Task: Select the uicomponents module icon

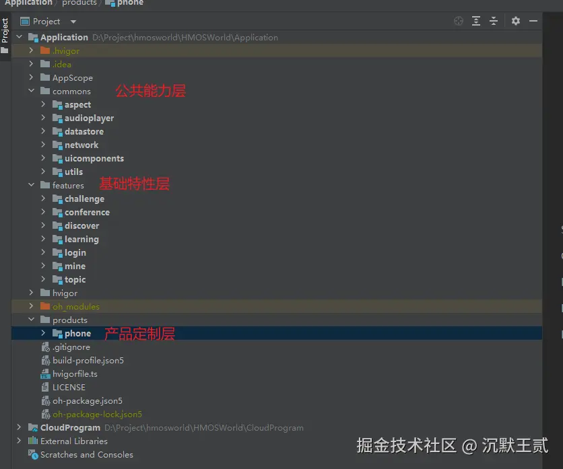Action: click(57, 159)
